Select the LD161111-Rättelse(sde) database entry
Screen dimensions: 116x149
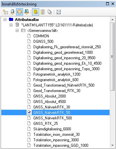click(x=57, y=25)
